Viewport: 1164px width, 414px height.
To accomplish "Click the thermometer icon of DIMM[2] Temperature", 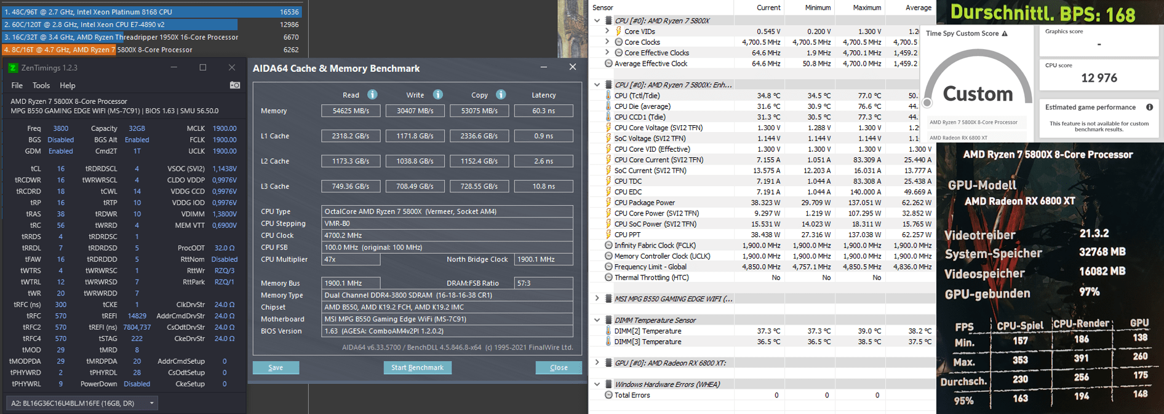I will (x=608, y=331).
